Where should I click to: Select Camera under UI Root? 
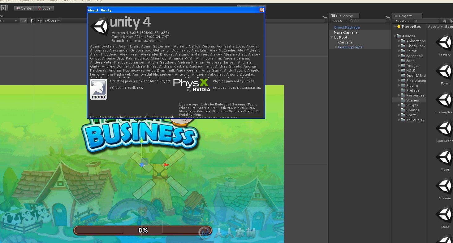pos(345,42)
